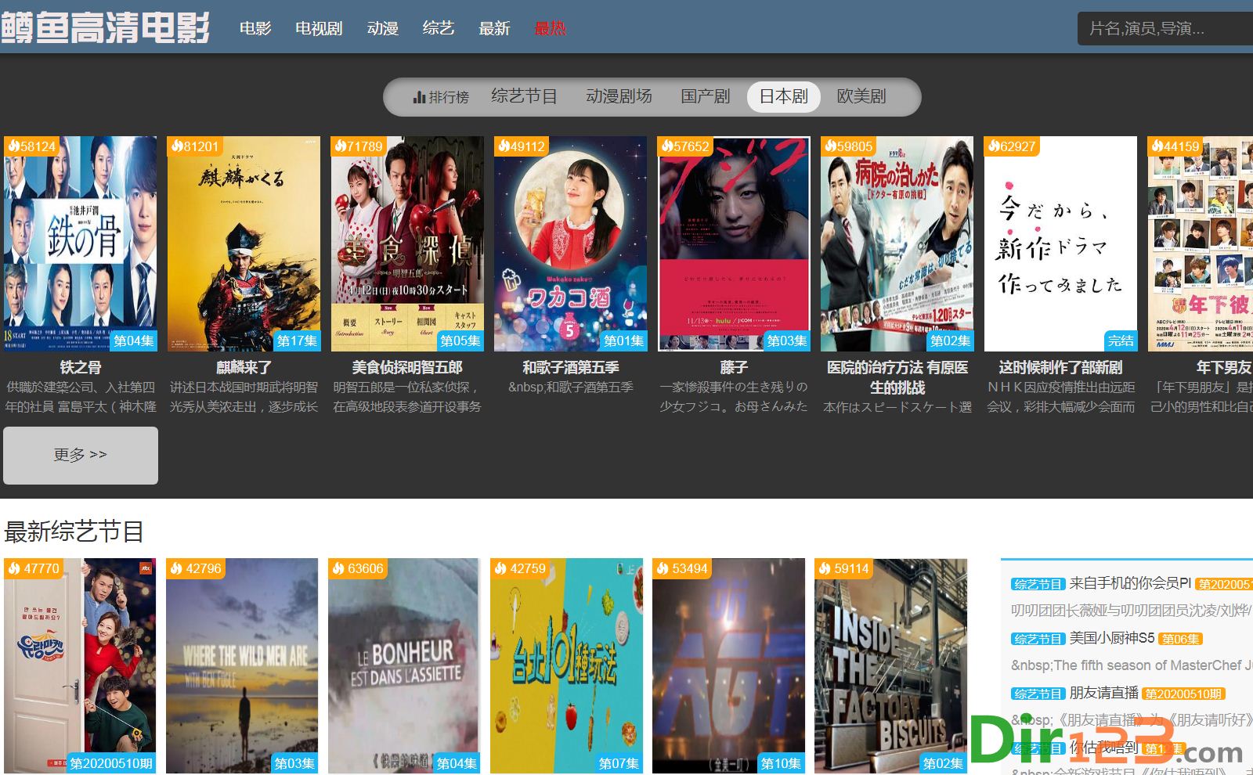Click the 第20200510期 badge on the first variety poster
Viewport: 1253px width, 775px height.
point(112,763)
